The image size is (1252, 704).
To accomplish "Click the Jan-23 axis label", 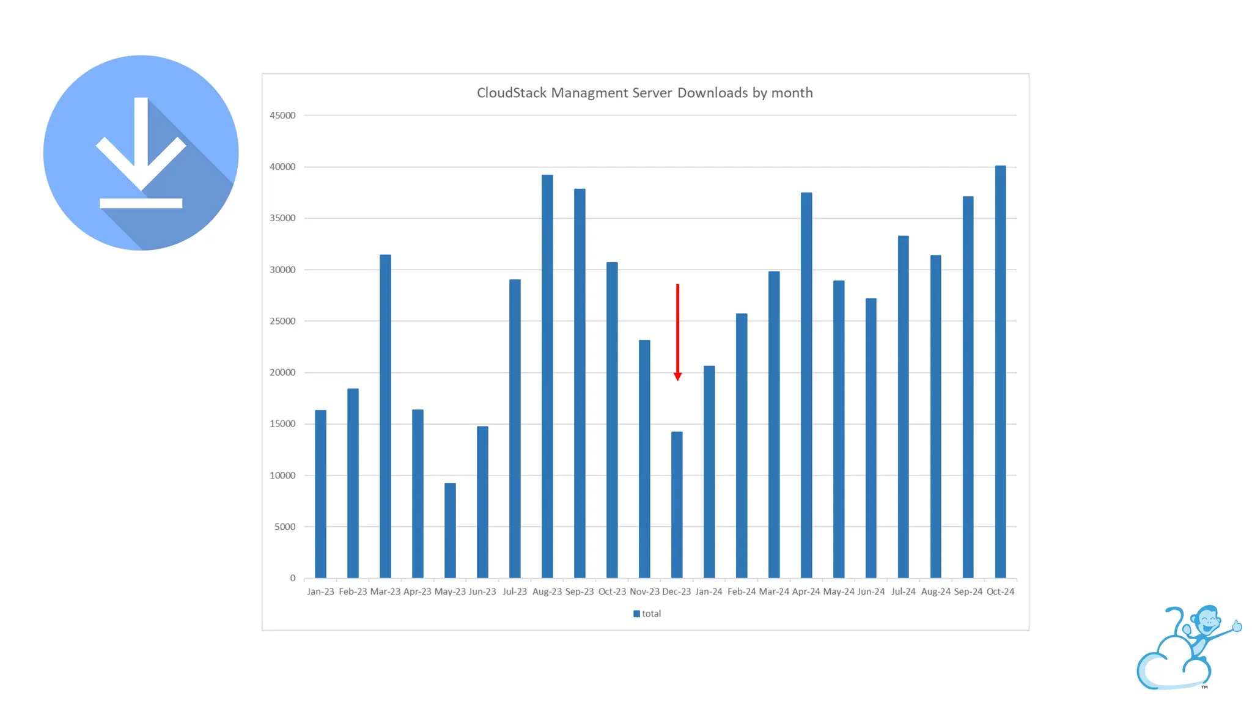I will [x=320, y=592].
